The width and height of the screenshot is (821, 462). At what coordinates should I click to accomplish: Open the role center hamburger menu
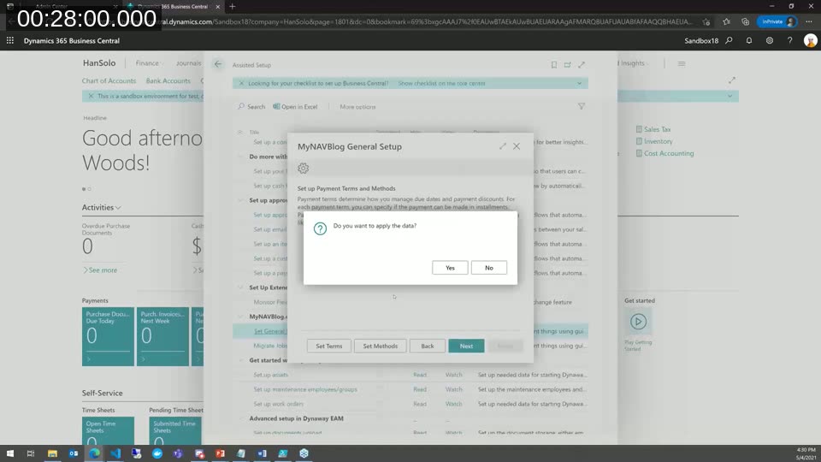[682, 63]
